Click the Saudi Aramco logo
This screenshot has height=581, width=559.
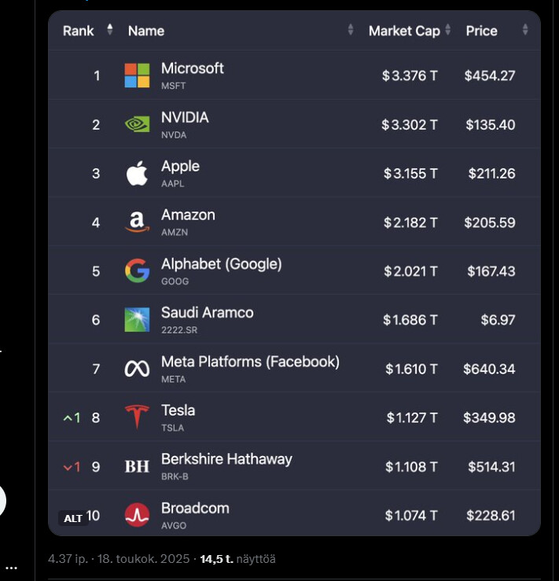pyautogui.click(x=137, y=319)
